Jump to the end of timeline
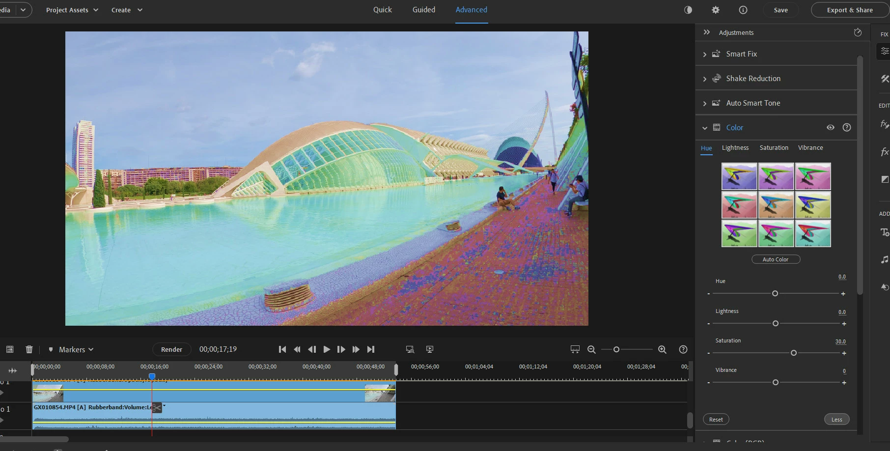Viewport: 890px width, 451px height. tap(371, 349)
